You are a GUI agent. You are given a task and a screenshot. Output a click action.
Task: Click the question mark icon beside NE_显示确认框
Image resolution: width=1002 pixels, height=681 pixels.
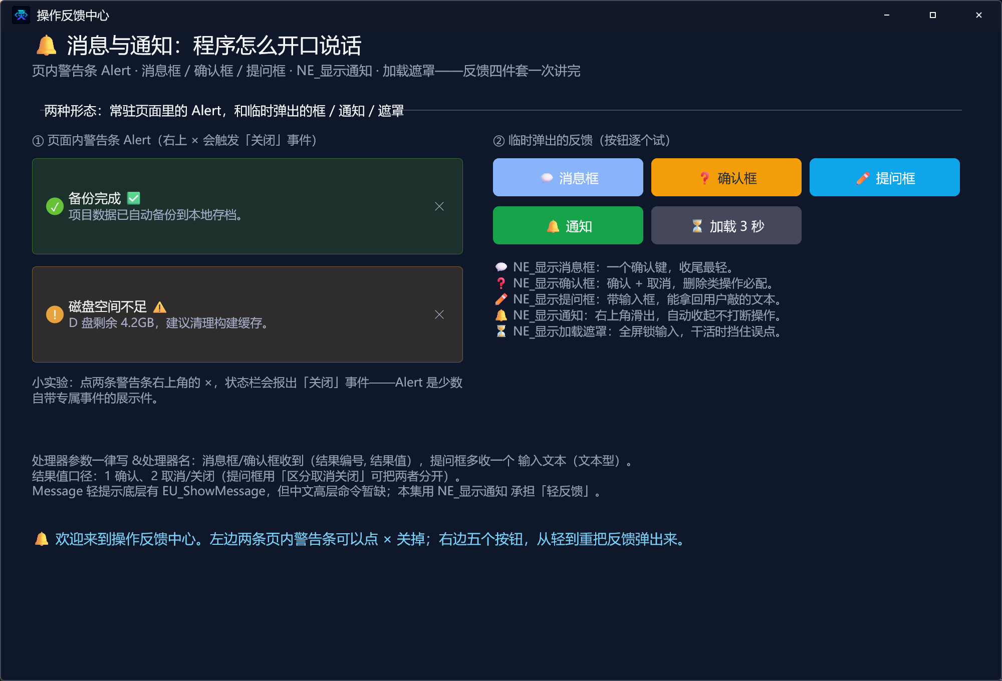tap(501, 283)
